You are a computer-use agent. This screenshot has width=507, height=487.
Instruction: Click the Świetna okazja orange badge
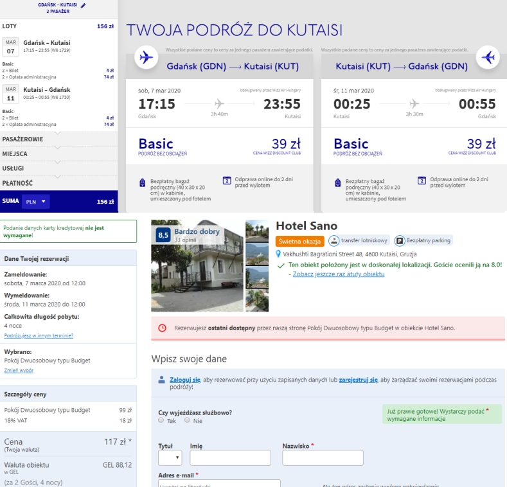point(299,241)
